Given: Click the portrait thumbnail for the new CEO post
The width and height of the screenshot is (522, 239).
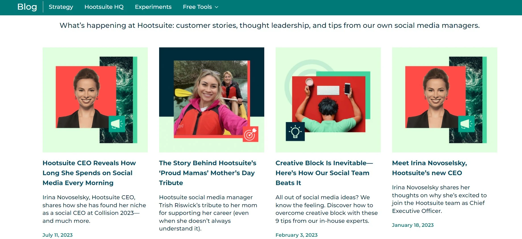Looking at the screenshot, I should [445, 100].
